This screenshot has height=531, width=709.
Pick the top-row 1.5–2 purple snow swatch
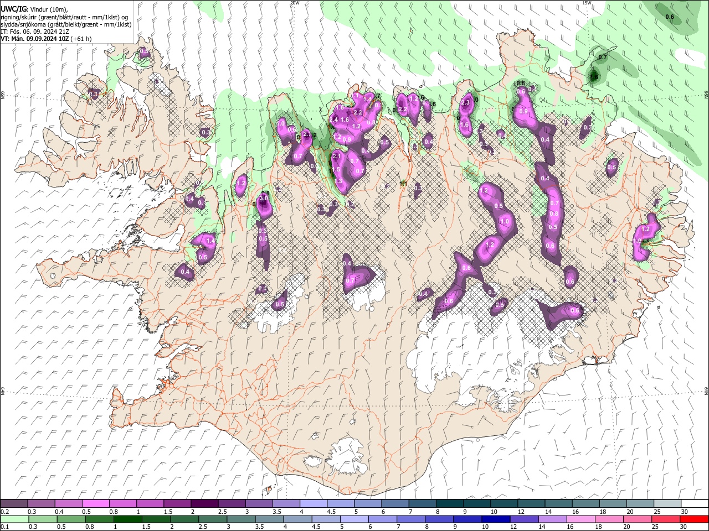[177, 503]
